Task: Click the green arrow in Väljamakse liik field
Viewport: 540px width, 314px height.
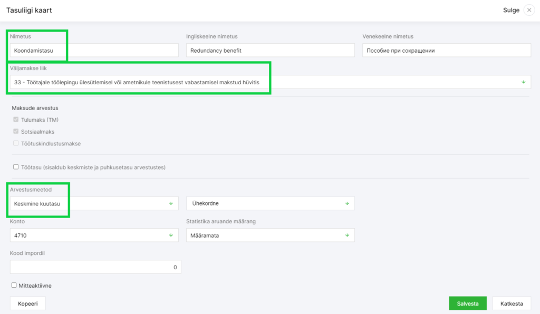Action: (x=524, y=82)
